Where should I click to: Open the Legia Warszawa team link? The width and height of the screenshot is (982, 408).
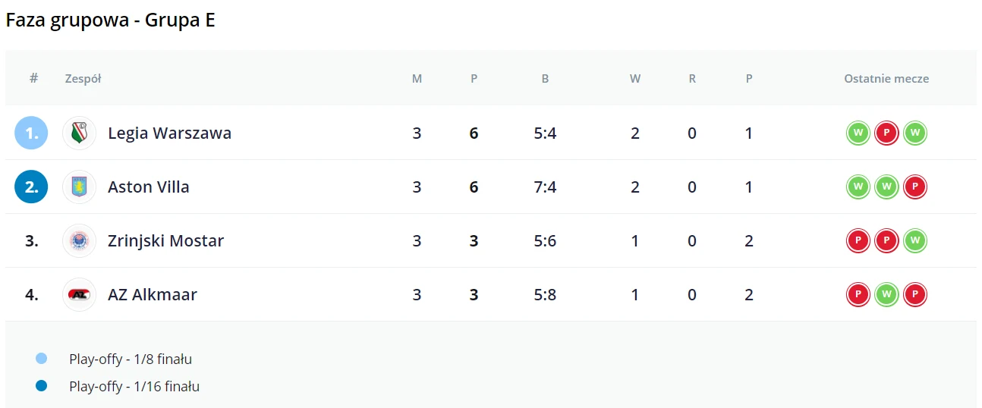coord(169,133)
